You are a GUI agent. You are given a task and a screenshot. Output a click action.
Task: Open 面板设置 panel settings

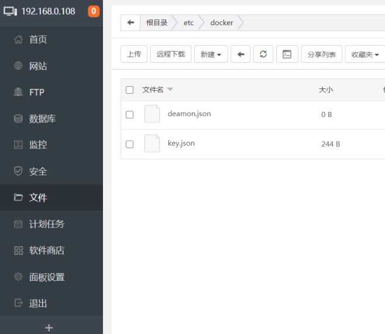point(51,277)
